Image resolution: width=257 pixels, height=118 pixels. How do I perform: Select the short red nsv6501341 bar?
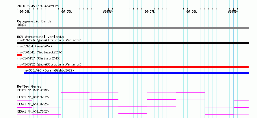[x=20, y=55]
